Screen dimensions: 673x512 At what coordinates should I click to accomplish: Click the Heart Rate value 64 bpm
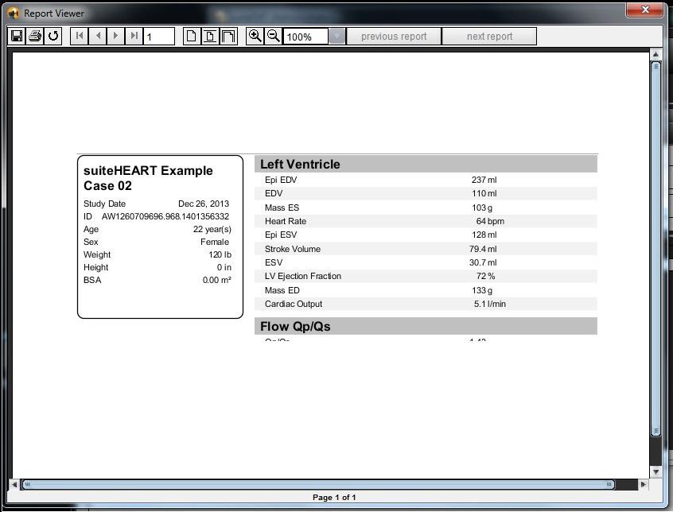[490, 221]
